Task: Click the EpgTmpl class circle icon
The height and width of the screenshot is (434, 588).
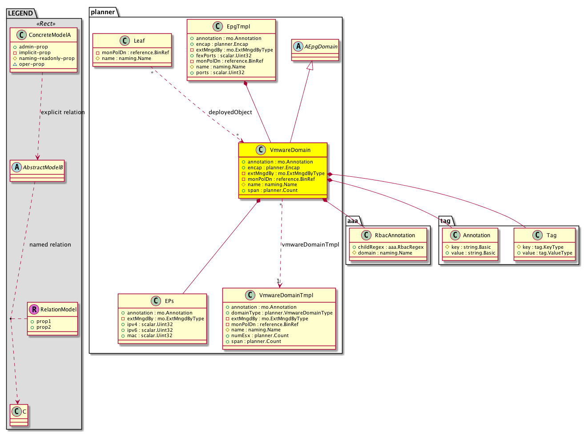Action: pos(217,26)
